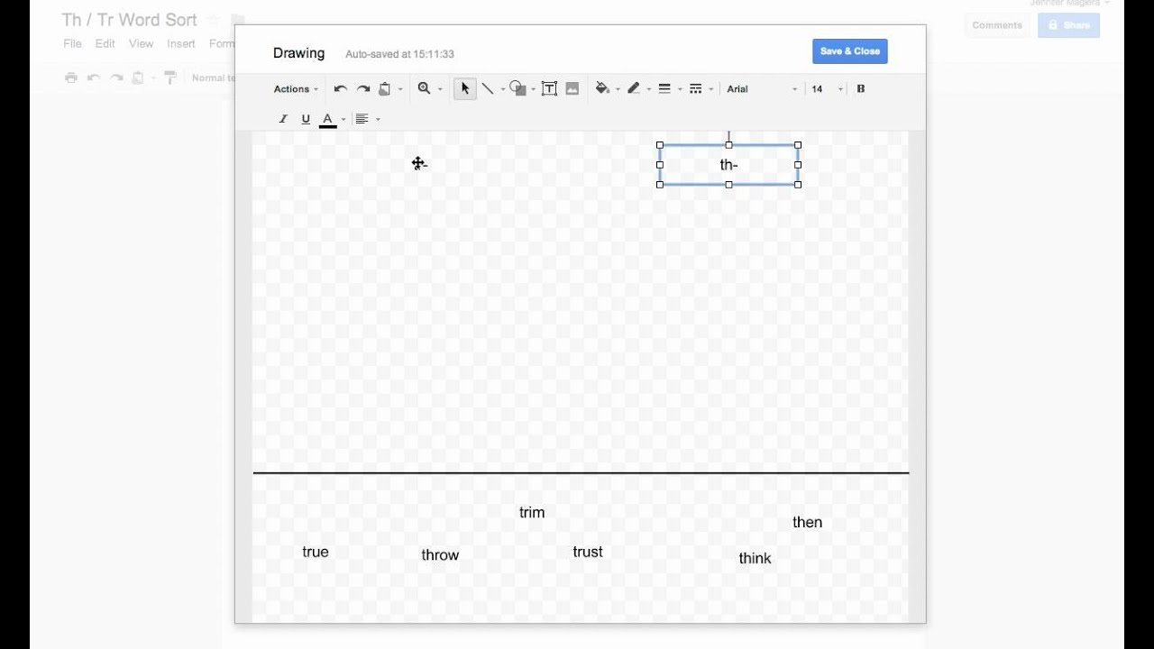1154x649 pixels.
Task: Open the Actions dropdown menu
Action: (x=296, y=89)
